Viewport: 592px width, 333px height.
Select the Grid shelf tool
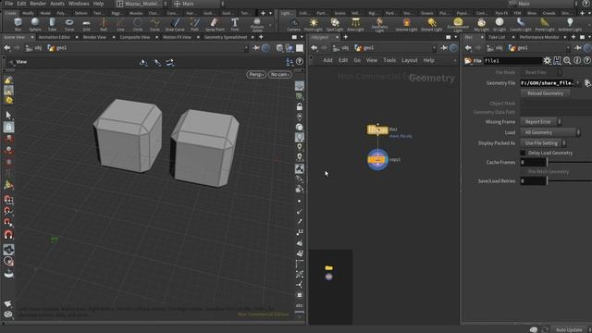pos(86,24)
